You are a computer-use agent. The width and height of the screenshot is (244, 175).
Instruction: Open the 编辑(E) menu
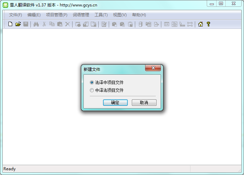34,15
